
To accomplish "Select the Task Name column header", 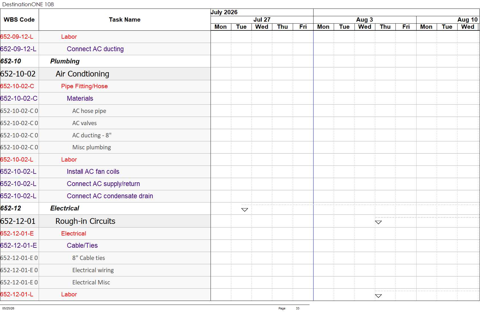I will [125, 20].
